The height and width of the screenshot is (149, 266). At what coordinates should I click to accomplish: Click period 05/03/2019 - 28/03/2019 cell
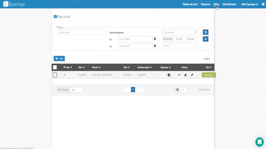[102, 75]
